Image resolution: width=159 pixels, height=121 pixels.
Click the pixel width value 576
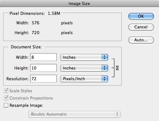36,23
